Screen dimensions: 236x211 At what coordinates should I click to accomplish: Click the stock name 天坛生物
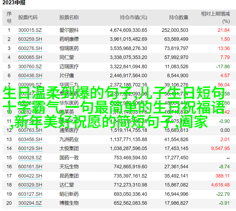pyautogui.click(x=69, y=167)
